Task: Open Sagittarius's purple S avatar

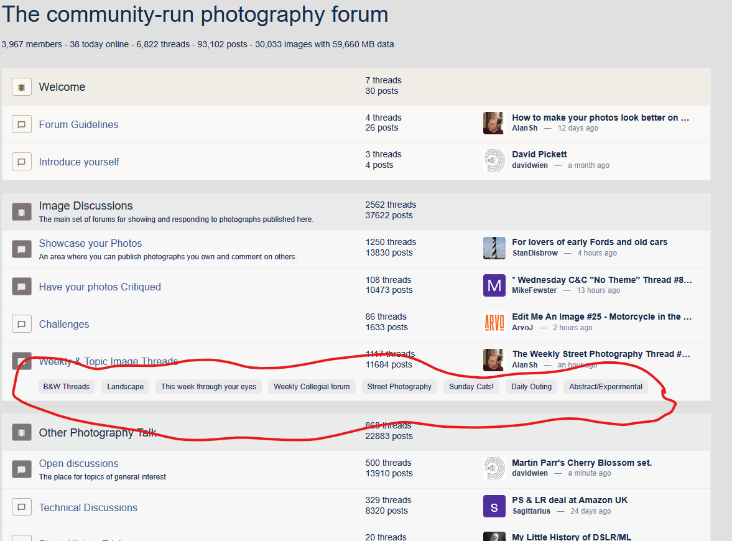Action: click(494, 506)
